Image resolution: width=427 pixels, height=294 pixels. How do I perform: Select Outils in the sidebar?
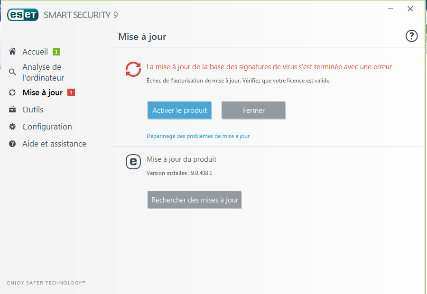33,110
